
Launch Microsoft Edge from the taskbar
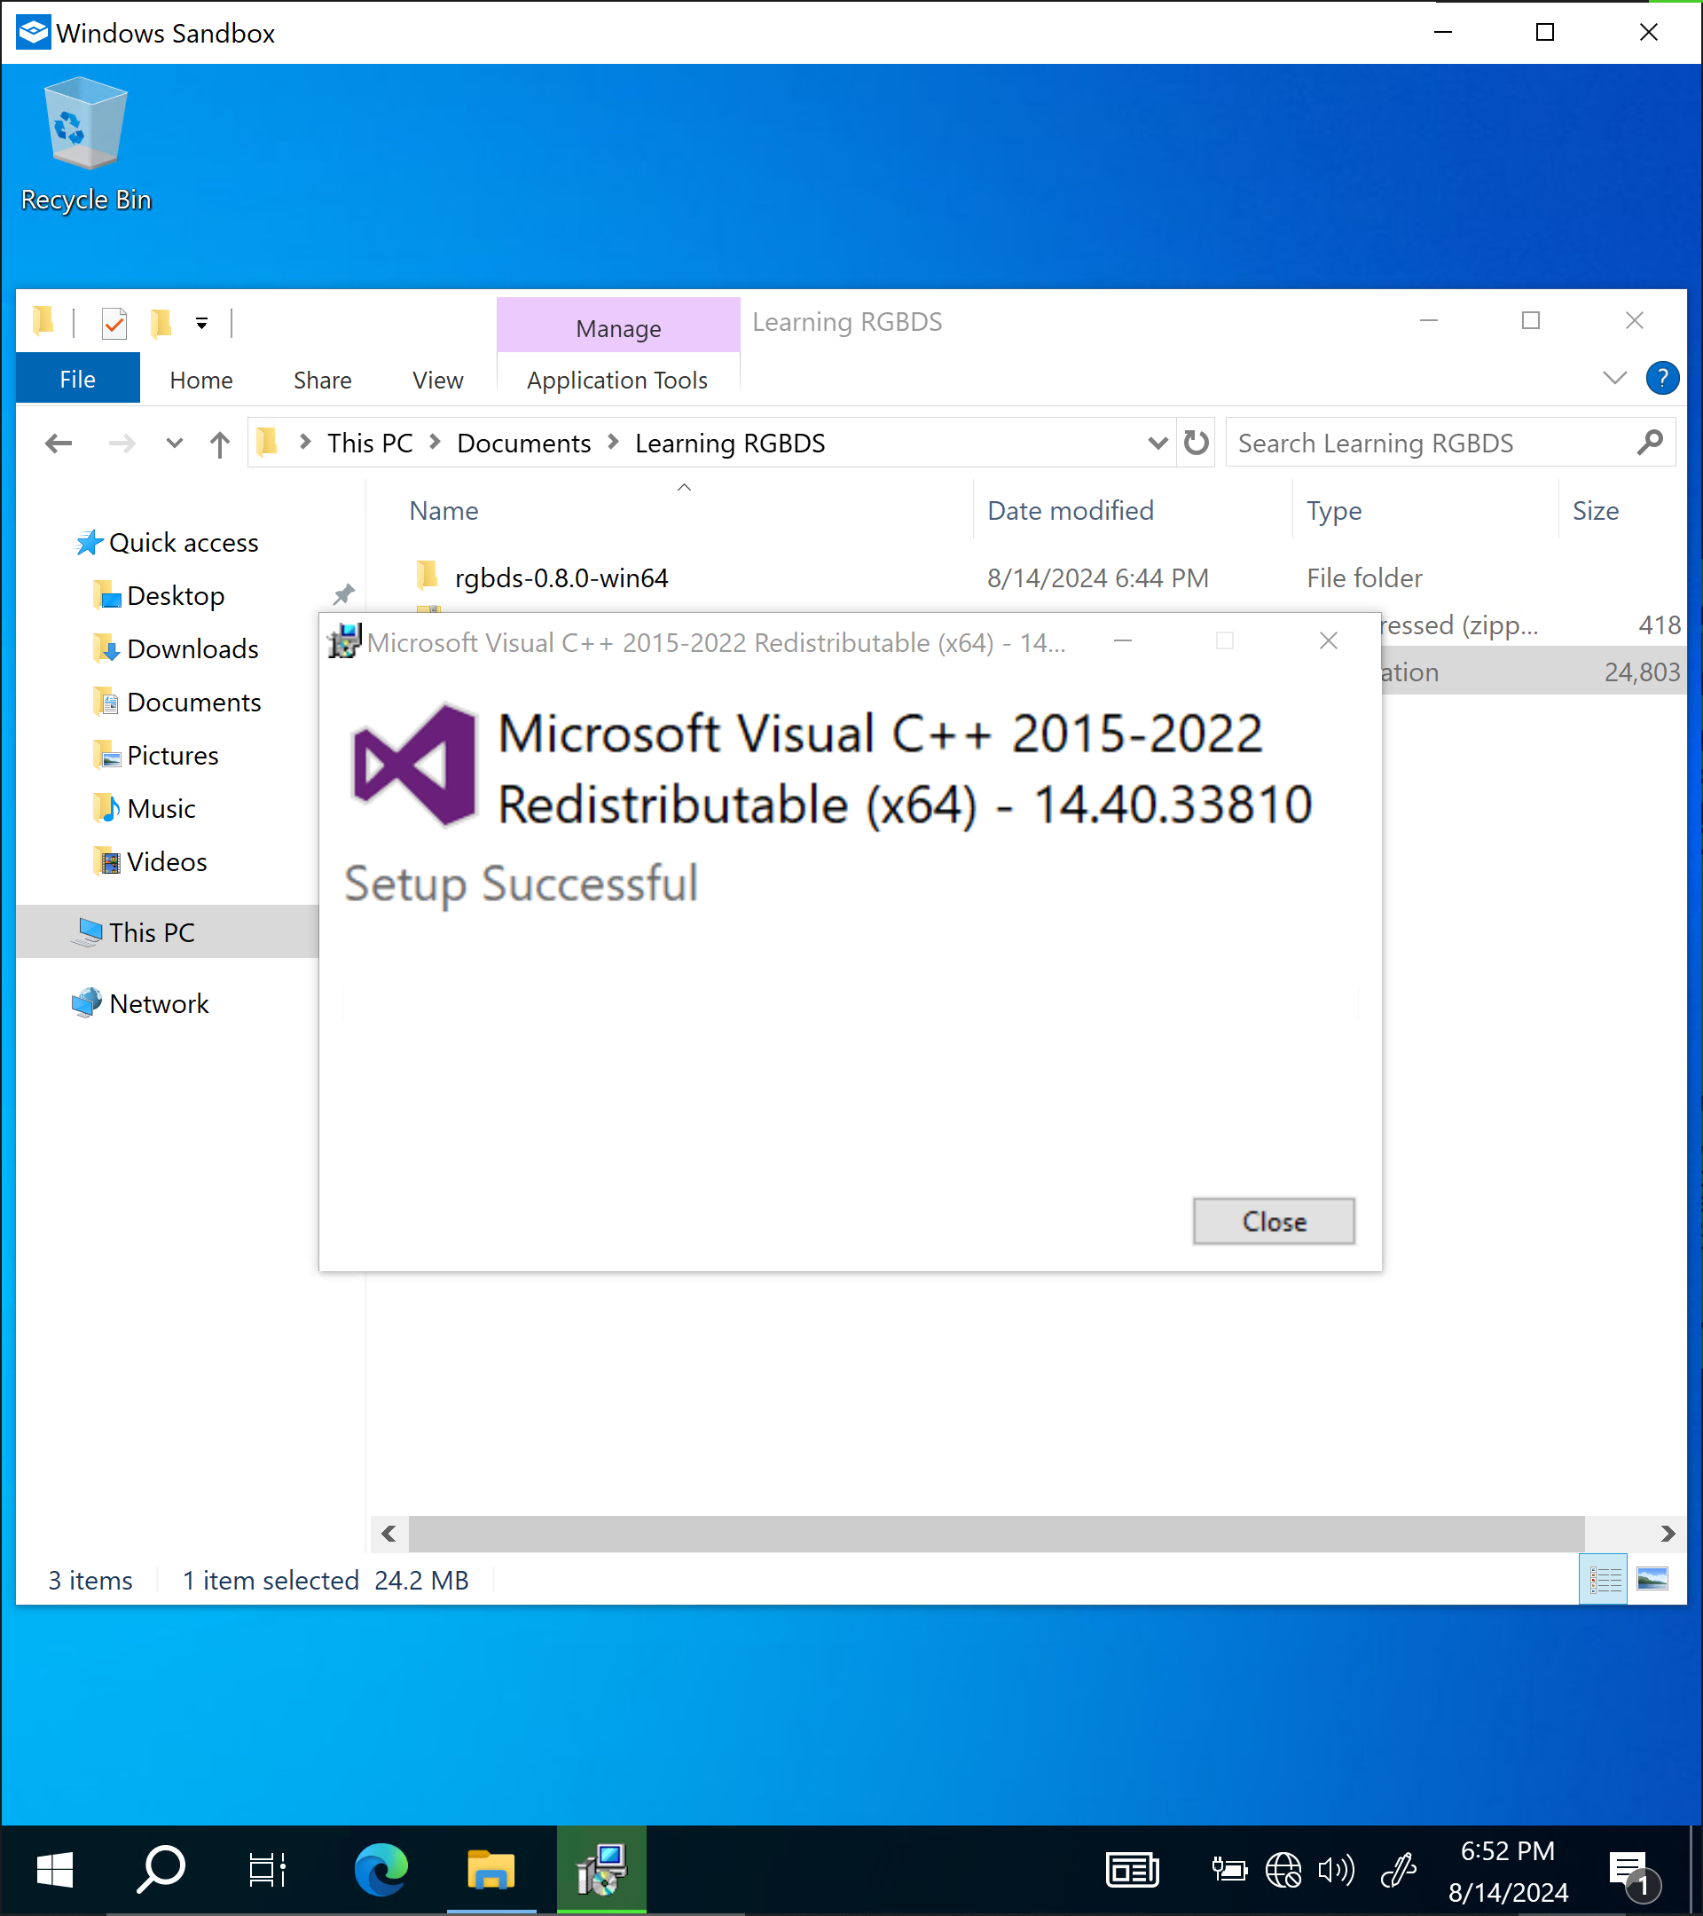381,1870
